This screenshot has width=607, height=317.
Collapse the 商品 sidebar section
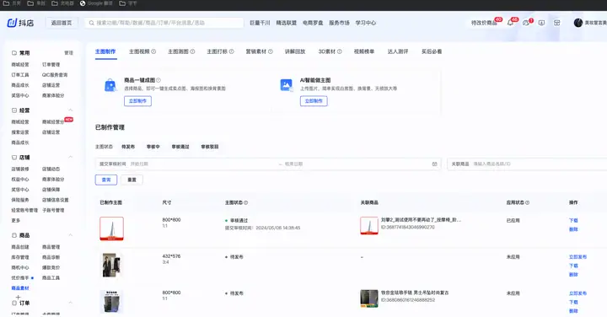pos(71,235)
